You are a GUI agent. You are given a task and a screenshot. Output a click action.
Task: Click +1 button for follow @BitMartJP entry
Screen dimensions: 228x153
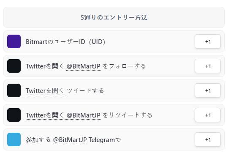(208, 66)
